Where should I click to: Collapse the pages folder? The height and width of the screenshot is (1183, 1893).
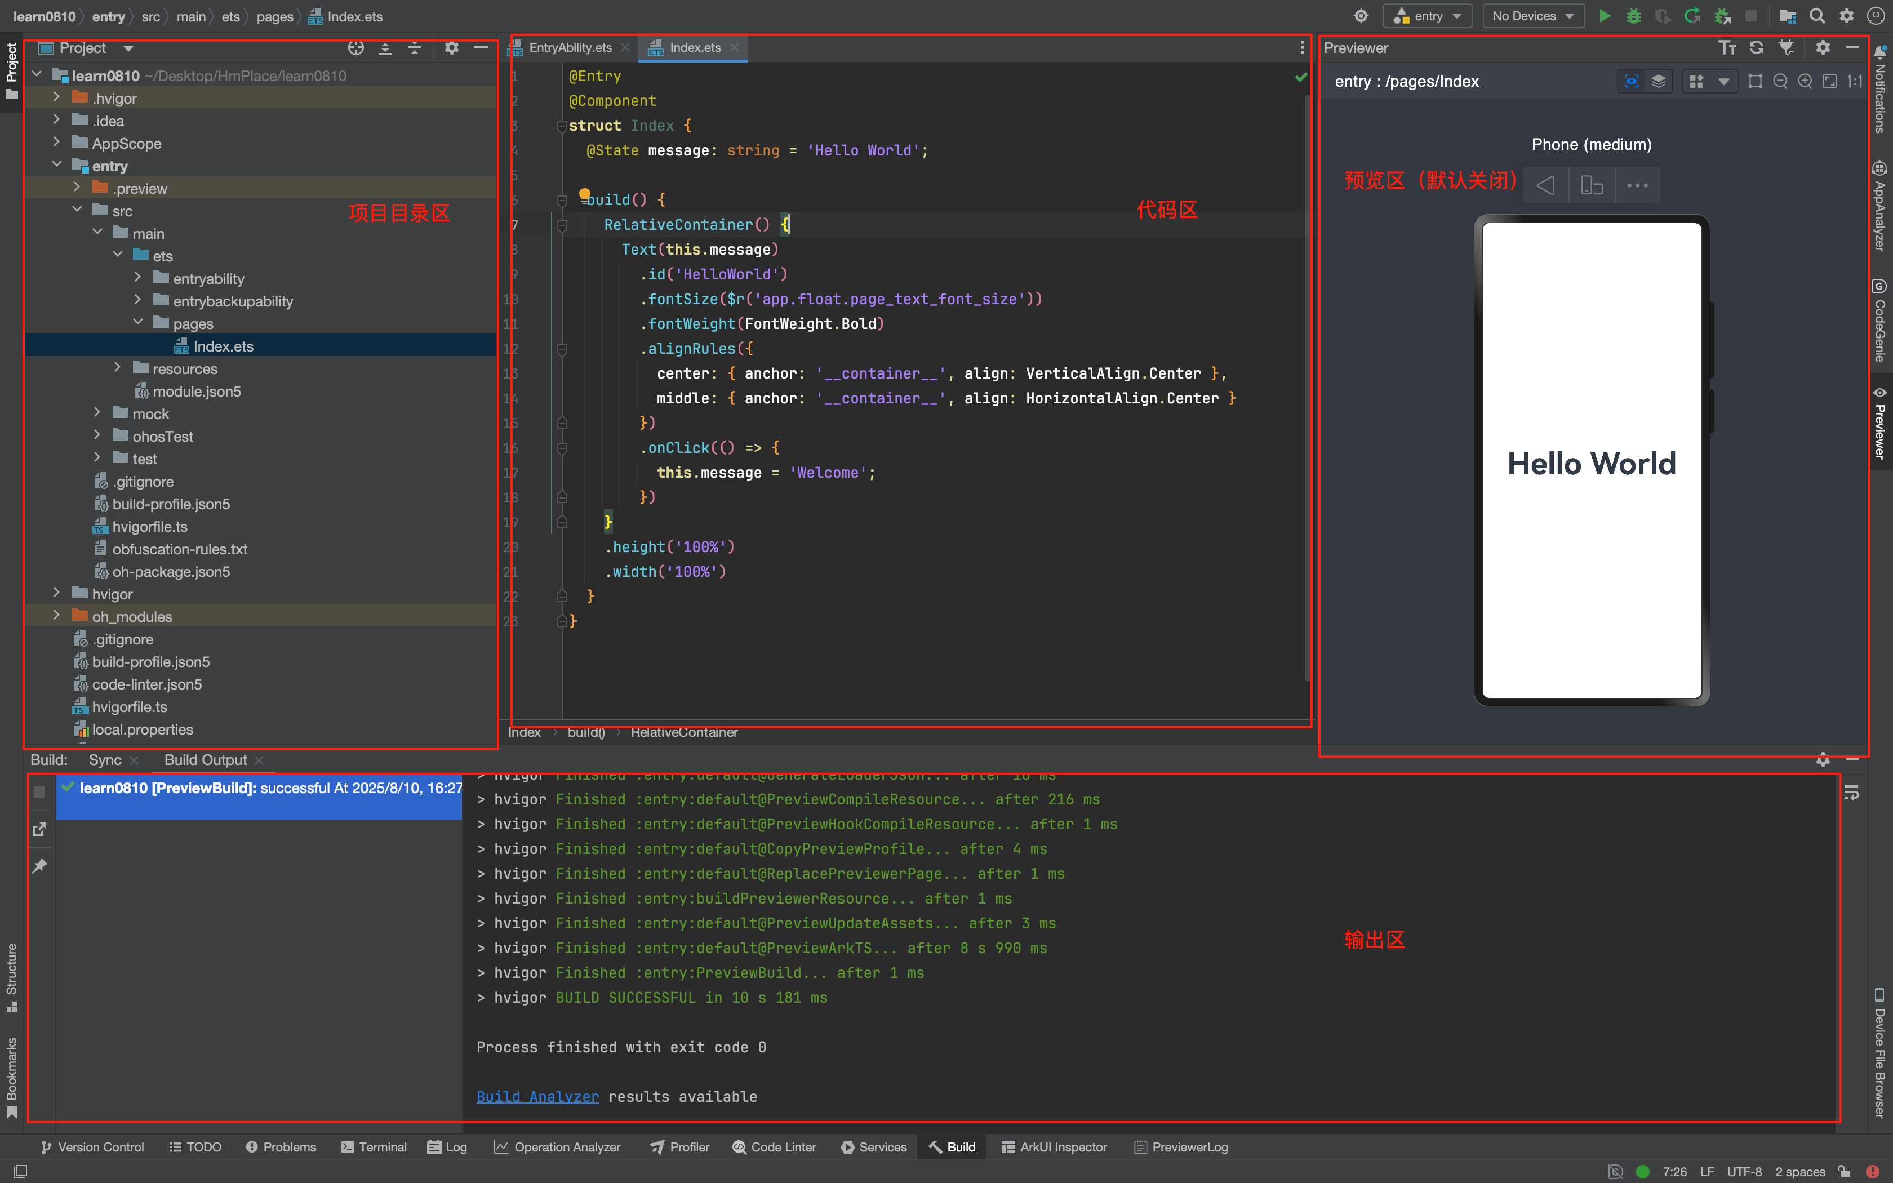[x=137, y=322]
